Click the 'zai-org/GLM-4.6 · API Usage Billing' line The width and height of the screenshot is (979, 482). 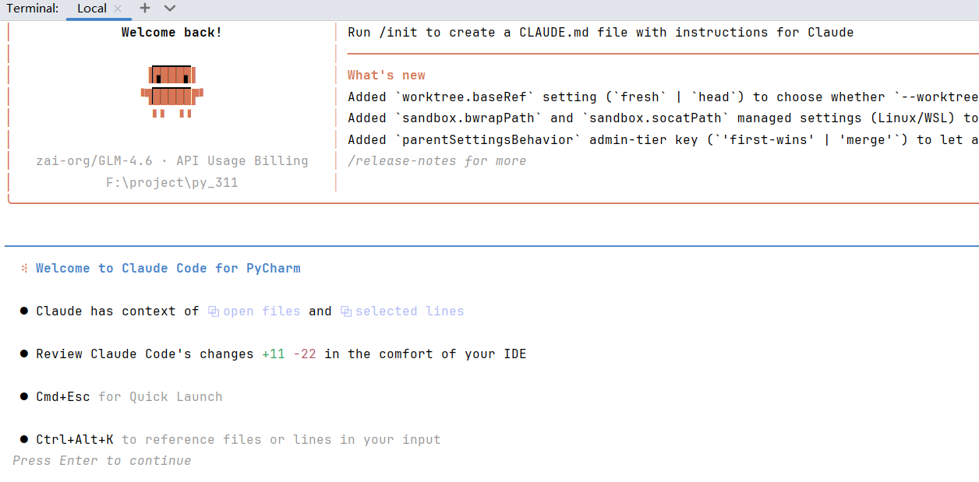point(172,161)
